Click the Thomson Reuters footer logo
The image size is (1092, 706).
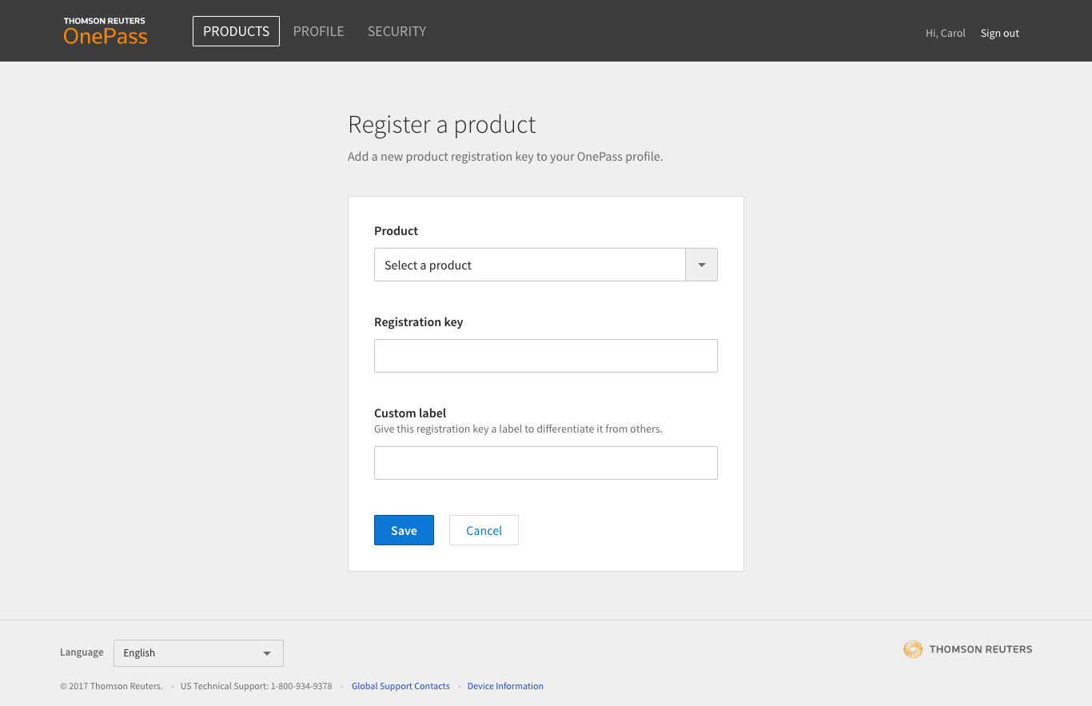(967, 649)
